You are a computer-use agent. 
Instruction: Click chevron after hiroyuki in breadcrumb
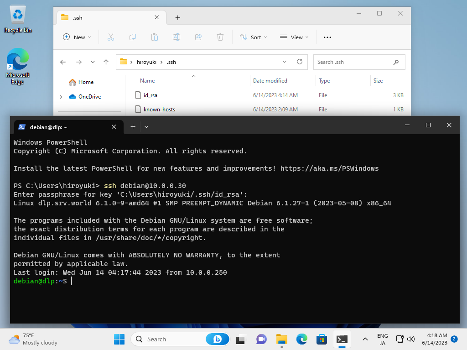(161, 62)
